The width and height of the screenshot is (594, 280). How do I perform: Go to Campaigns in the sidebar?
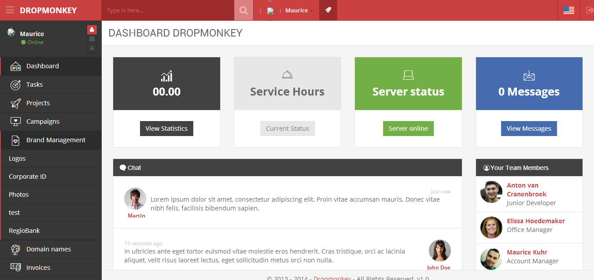point(43,122)
